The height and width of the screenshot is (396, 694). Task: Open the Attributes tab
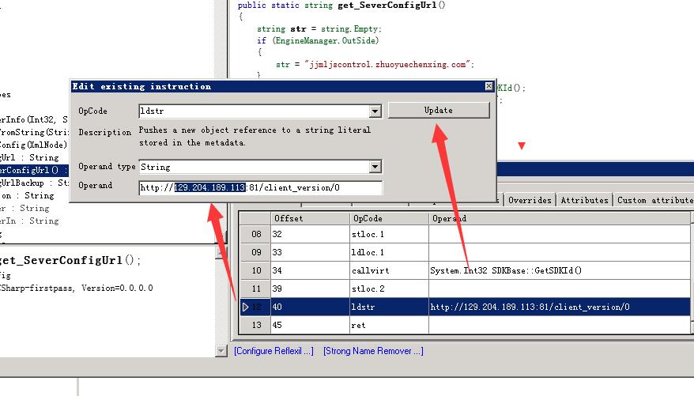tap(584, 200)
